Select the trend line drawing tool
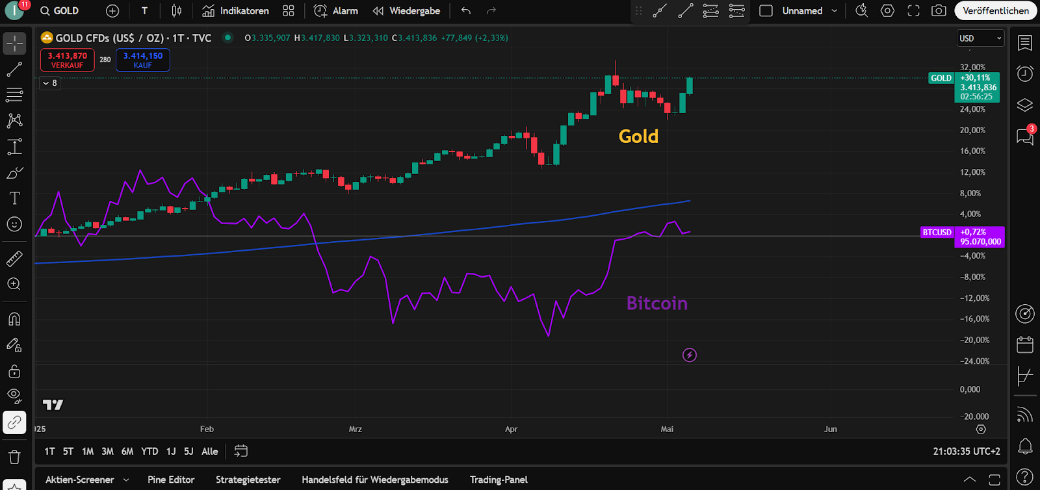Screen dimensions: 1040x490 click(14, 70)
